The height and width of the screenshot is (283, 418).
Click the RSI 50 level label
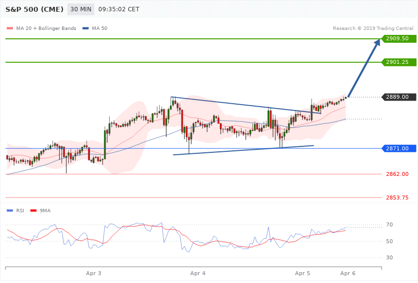[389, 241]
